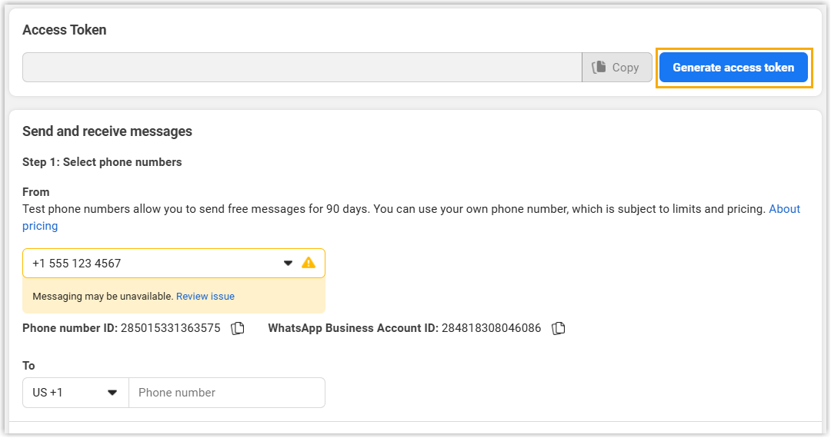Image resolution: width=831 pixels, height=438 pixels.
Task: Open the Review issue link
Action: coord(205,296)
